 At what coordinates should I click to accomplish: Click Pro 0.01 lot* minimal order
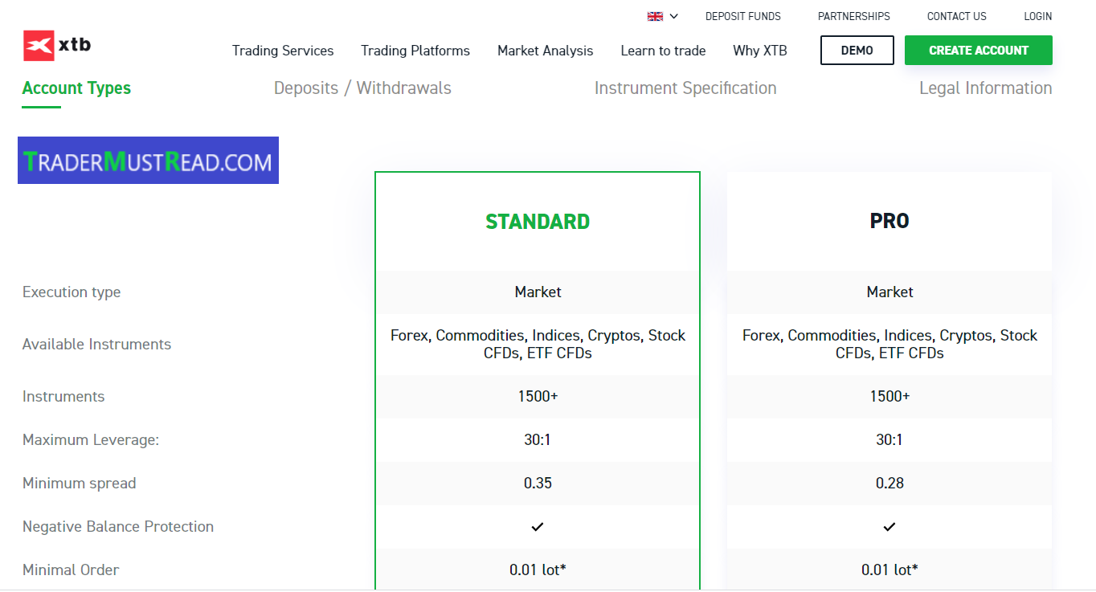889,570
